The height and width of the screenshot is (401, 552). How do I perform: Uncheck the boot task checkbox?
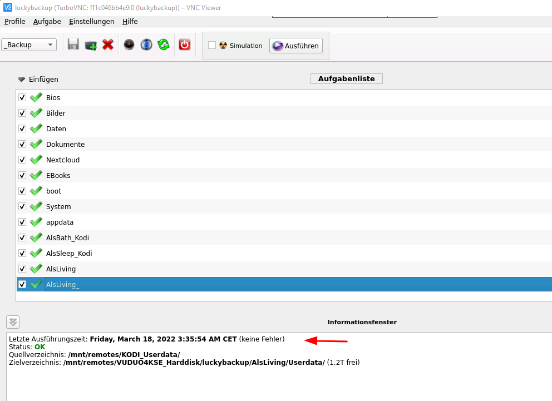point(22,191)
